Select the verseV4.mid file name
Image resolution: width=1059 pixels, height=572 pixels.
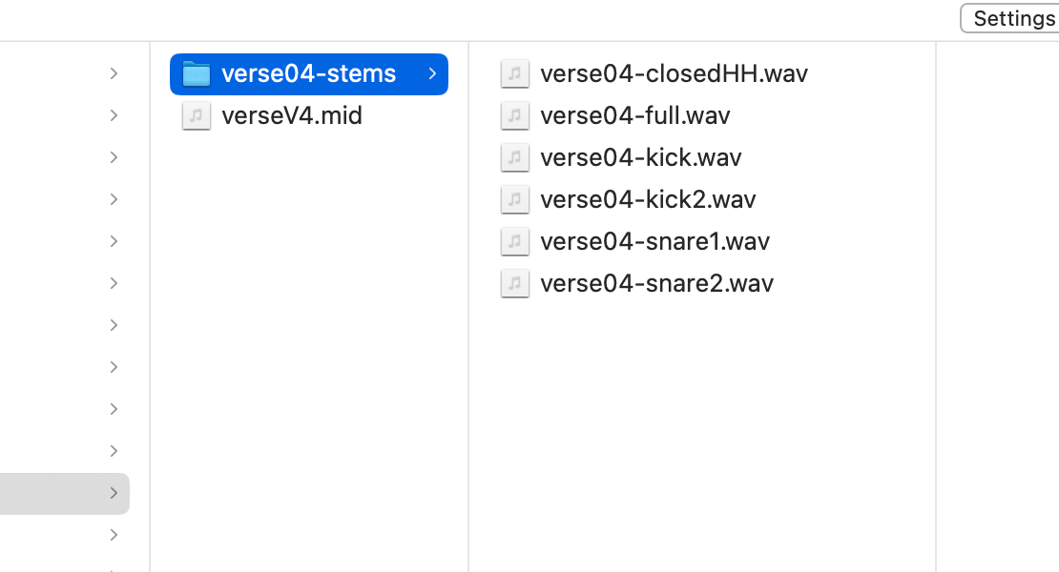tap(292, 115)
